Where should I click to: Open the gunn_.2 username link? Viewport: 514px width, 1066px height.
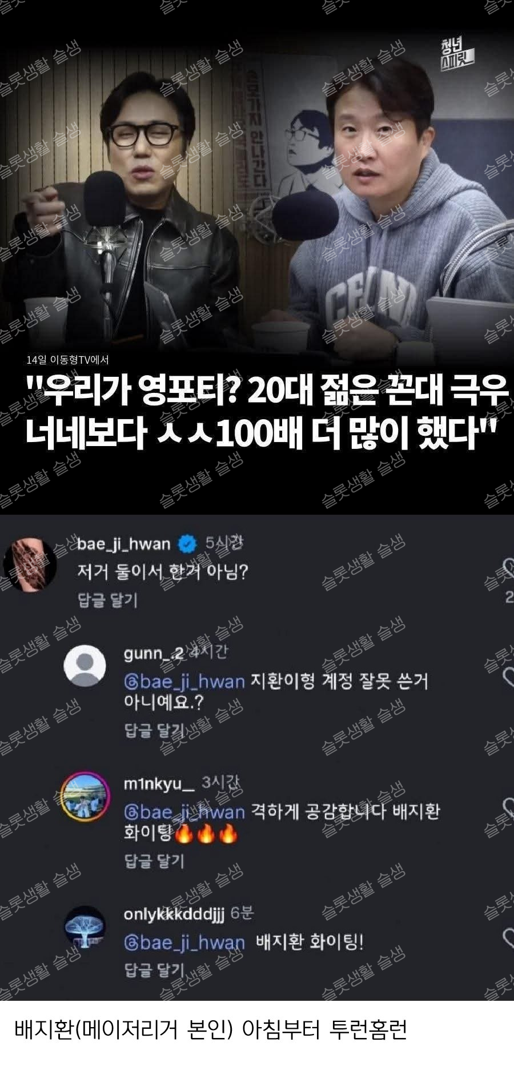click(x=154, y=653)
